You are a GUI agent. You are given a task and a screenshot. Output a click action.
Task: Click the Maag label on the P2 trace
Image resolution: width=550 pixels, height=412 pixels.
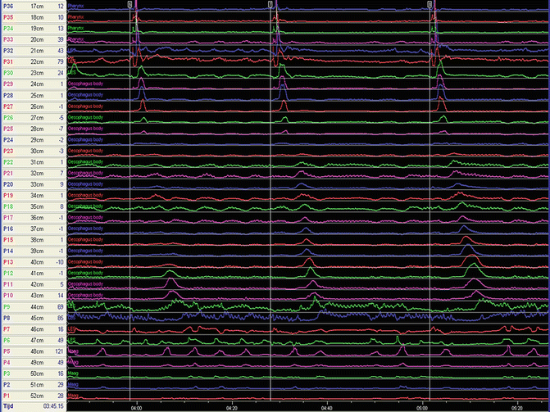pos(74,383)
